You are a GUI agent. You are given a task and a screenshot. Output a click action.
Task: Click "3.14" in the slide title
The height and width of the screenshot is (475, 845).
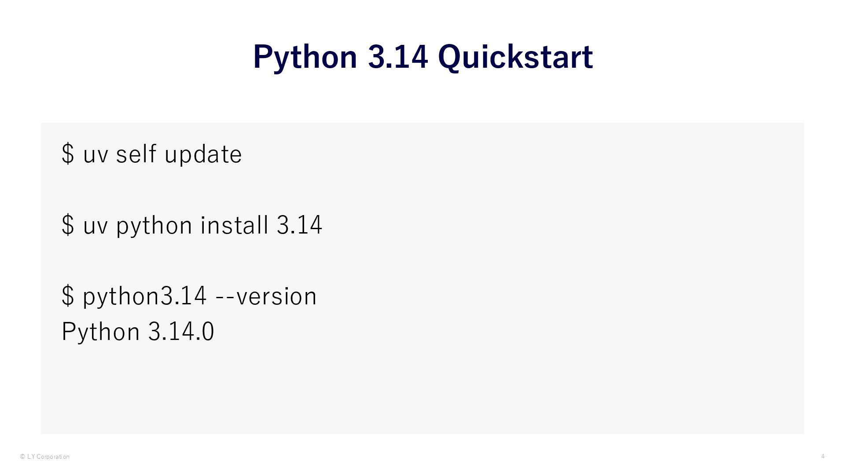coord(397,57)
